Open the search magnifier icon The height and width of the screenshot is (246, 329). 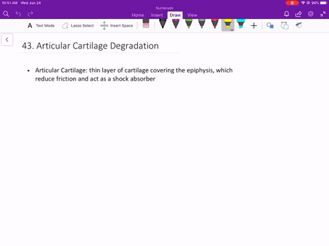(6, 14)
